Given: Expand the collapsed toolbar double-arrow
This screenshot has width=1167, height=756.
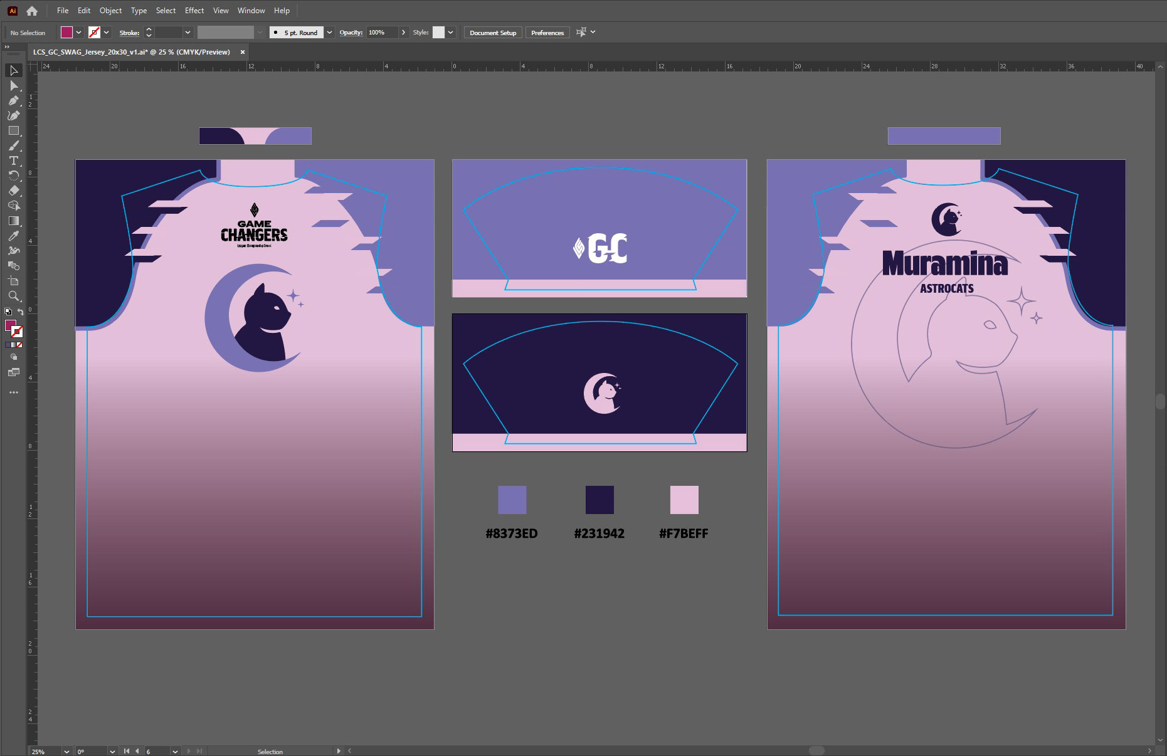Looking at the screenshot, I should [x=7, y=48].
